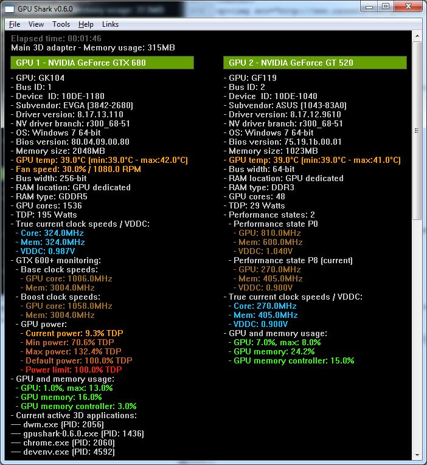
Task: Click Fan speed: 30.0% / 1080.0 RPM line
Action: pyautogui.click(x=76, y=170)
